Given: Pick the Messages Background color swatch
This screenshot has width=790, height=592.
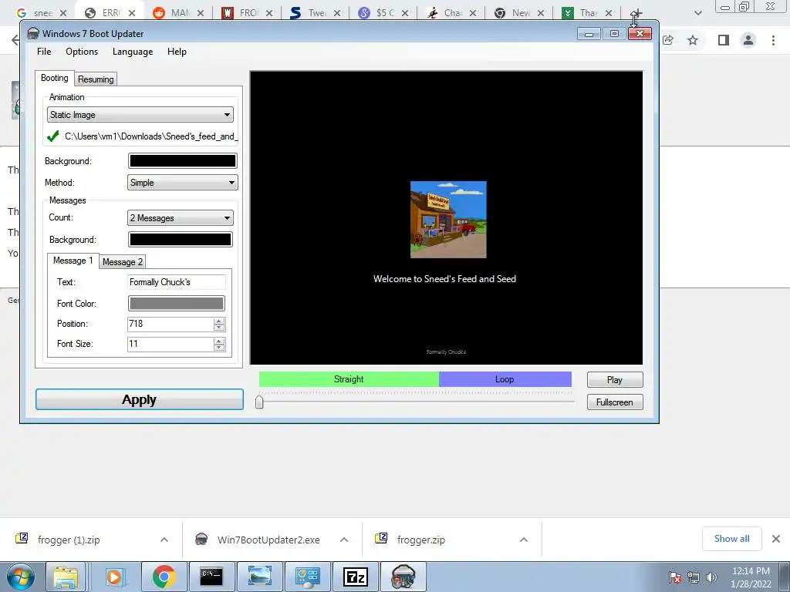Looking at the screenshot, I should (181, 240).
